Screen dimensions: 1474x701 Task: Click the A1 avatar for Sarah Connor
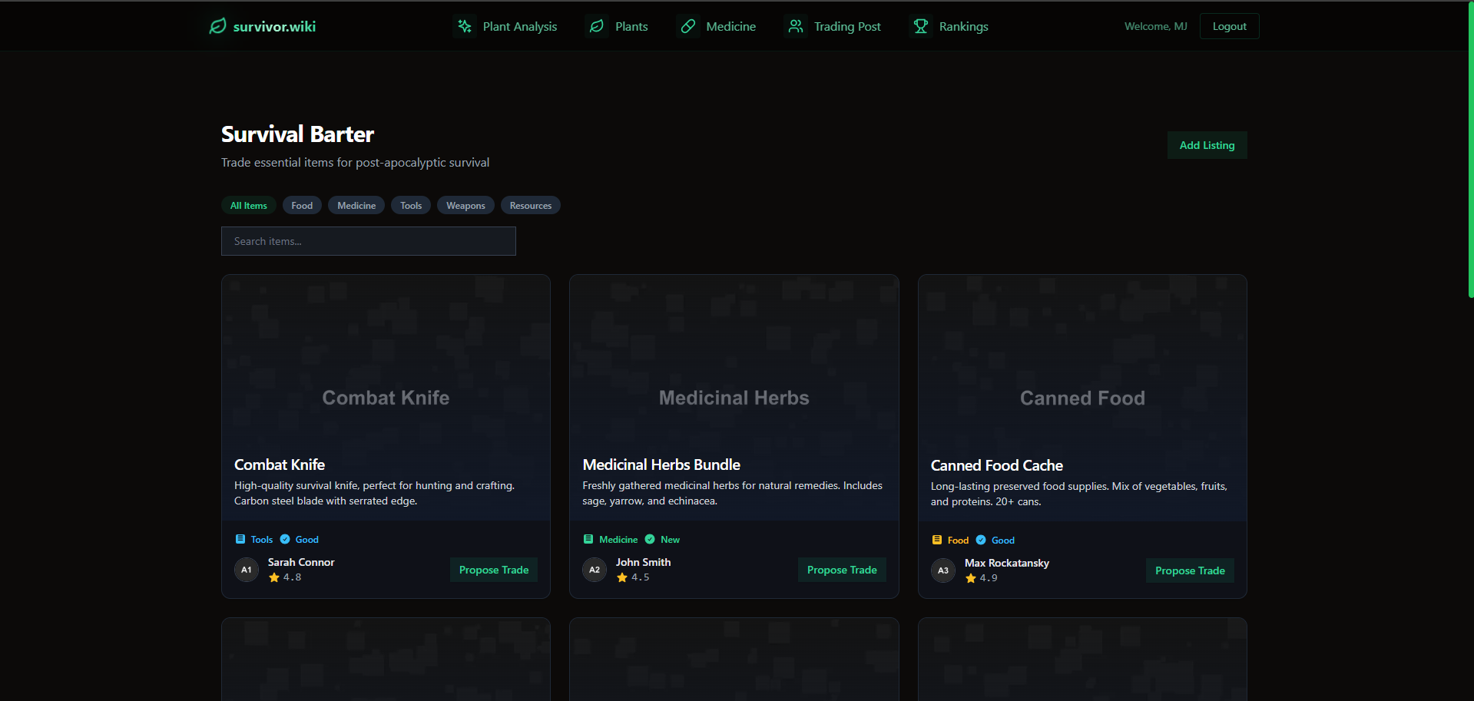[247, 570]
